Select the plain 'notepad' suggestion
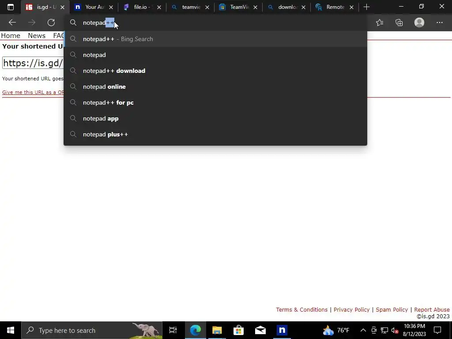The width and height of the screenshot is (452, 339). 215,55
